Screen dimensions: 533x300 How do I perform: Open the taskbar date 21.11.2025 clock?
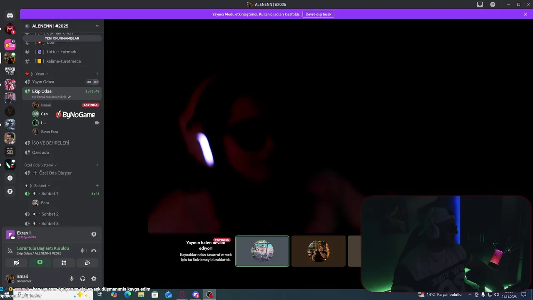pos(509,295)
